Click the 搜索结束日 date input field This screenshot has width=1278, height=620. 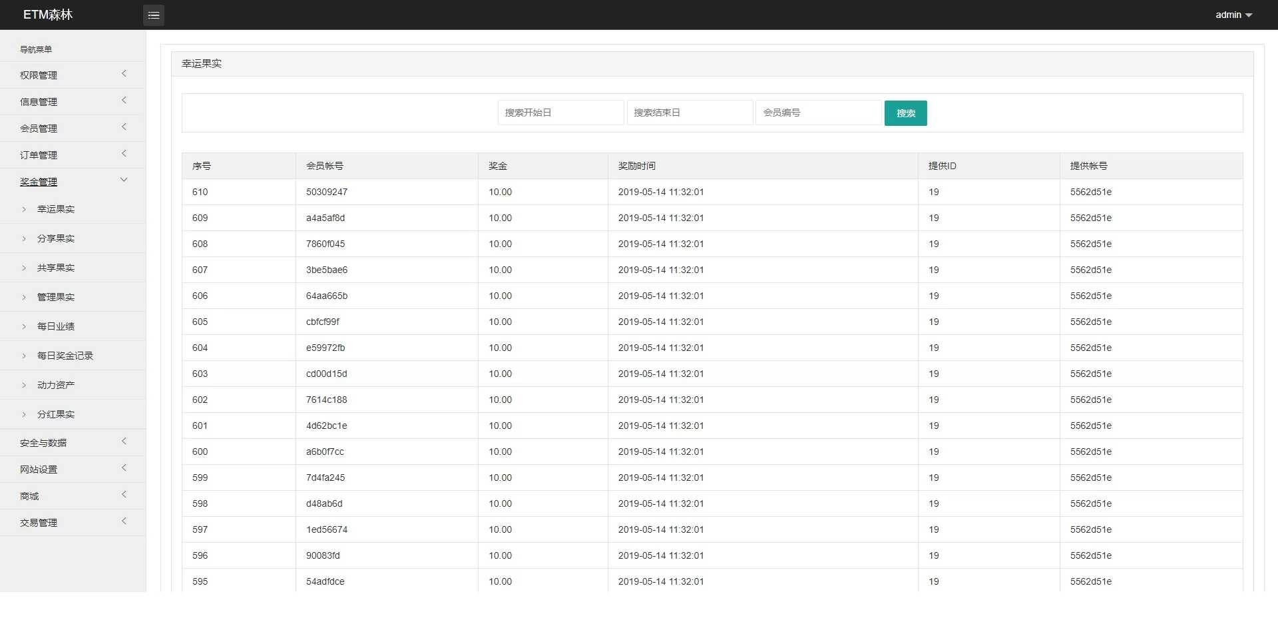(x=690, y=113)
